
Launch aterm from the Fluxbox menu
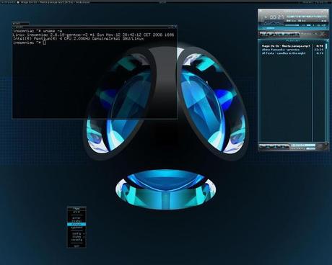pos(77,217)
